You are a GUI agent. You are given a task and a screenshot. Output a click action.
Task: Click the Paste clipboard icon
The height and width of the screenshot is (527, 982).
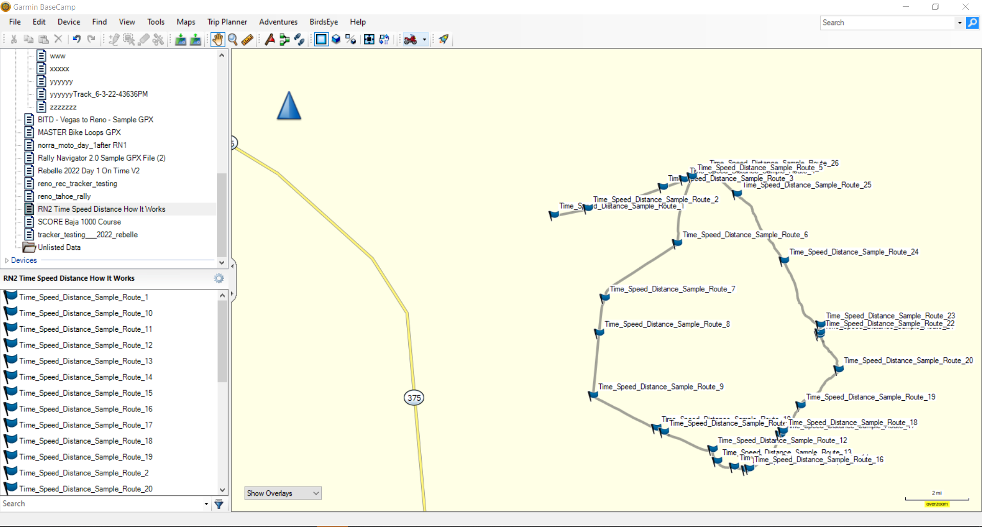(43, 39)
